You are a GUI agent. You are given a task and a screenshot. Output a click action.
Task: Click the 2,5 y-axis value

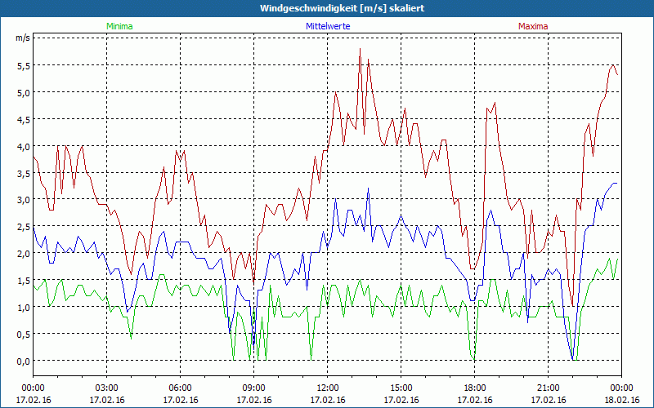tap(24, 227)
